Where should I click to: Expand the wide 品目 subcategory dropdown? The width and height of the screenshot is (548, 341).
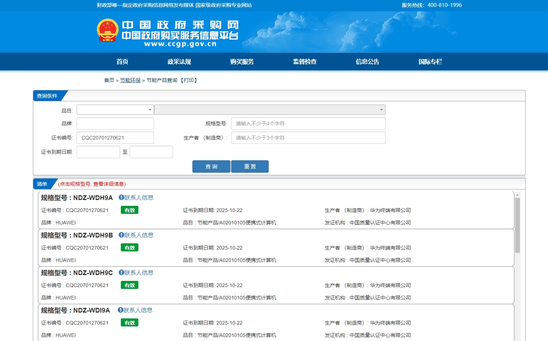coord(269,110)
